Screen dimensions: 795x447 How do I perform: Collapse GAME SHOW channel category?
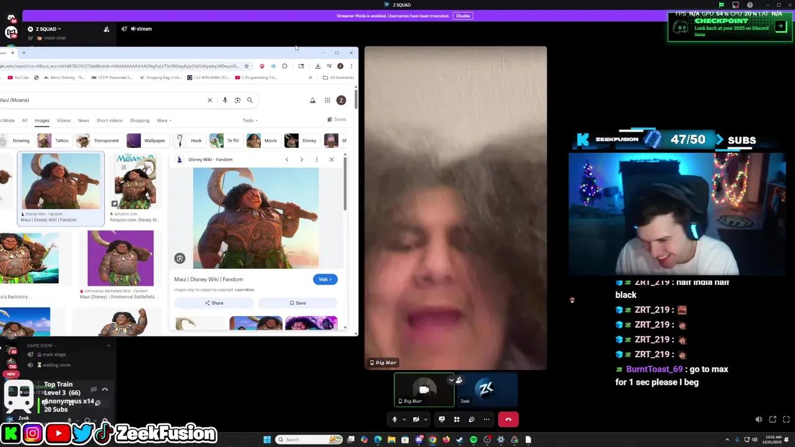[42, 345]
